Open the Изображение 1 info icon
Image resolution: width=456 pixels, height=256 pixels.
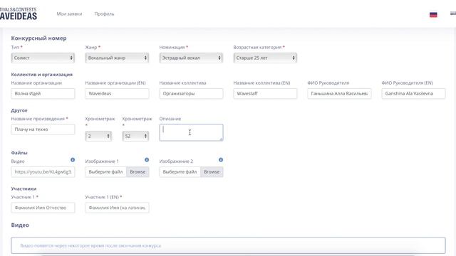[x=147, y=160]
